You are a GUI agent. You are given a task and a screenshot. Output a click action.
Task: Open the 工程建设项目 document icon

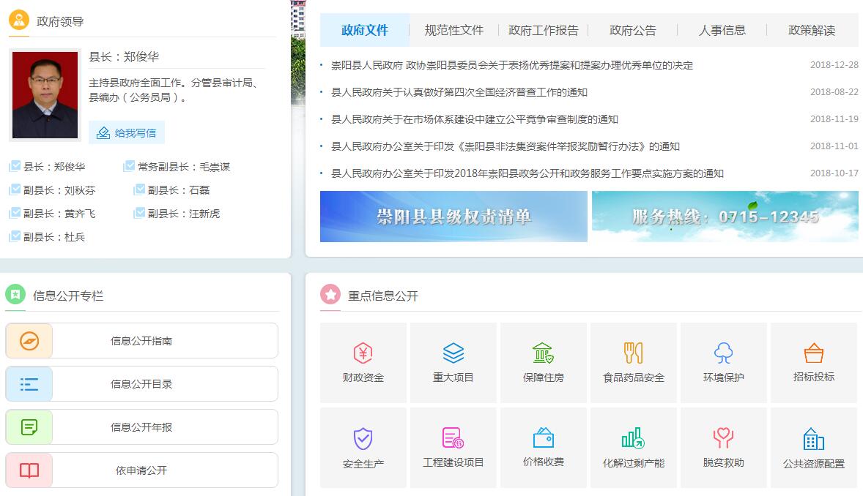(x=453, y=438)
